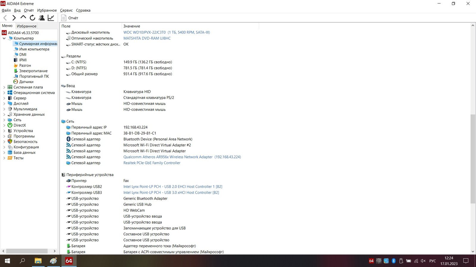The height and width of the screenshot is (267, 476).
Task: Switch to the Меню sidebar tab
Action: click(7, 26)
